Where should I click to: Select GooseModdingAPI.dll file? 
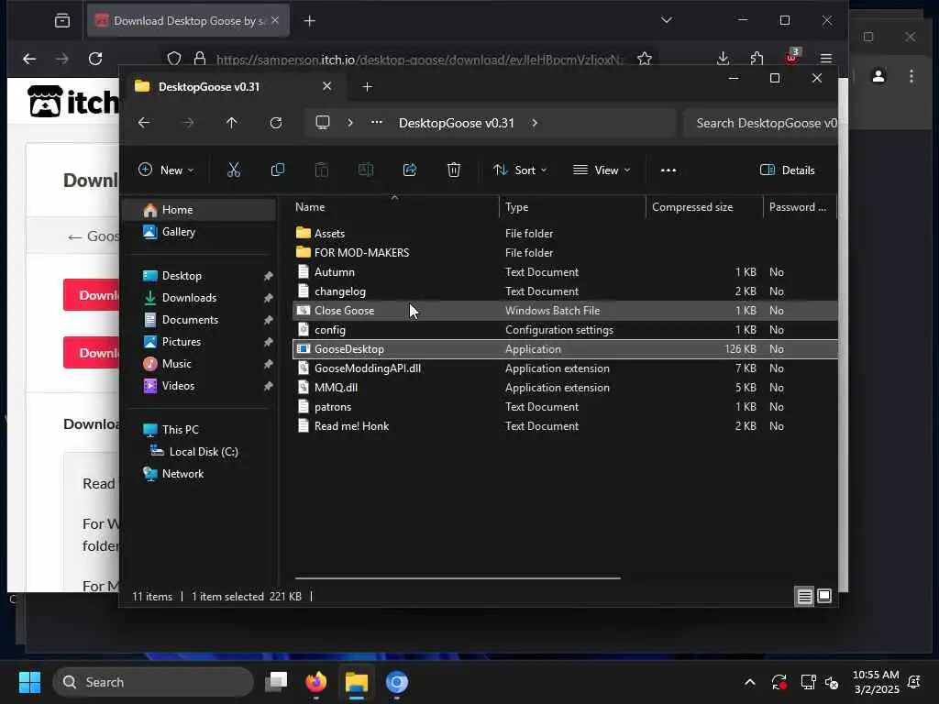tap(565, 368)
